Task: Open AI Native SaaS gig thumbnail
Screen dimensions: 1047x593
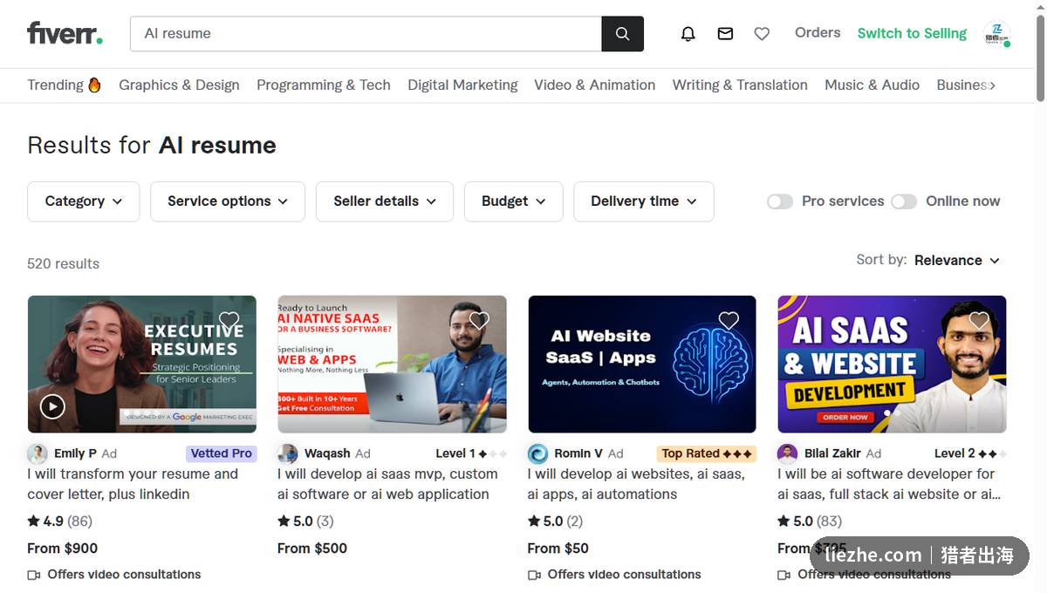Action: (x=392, y=364)
